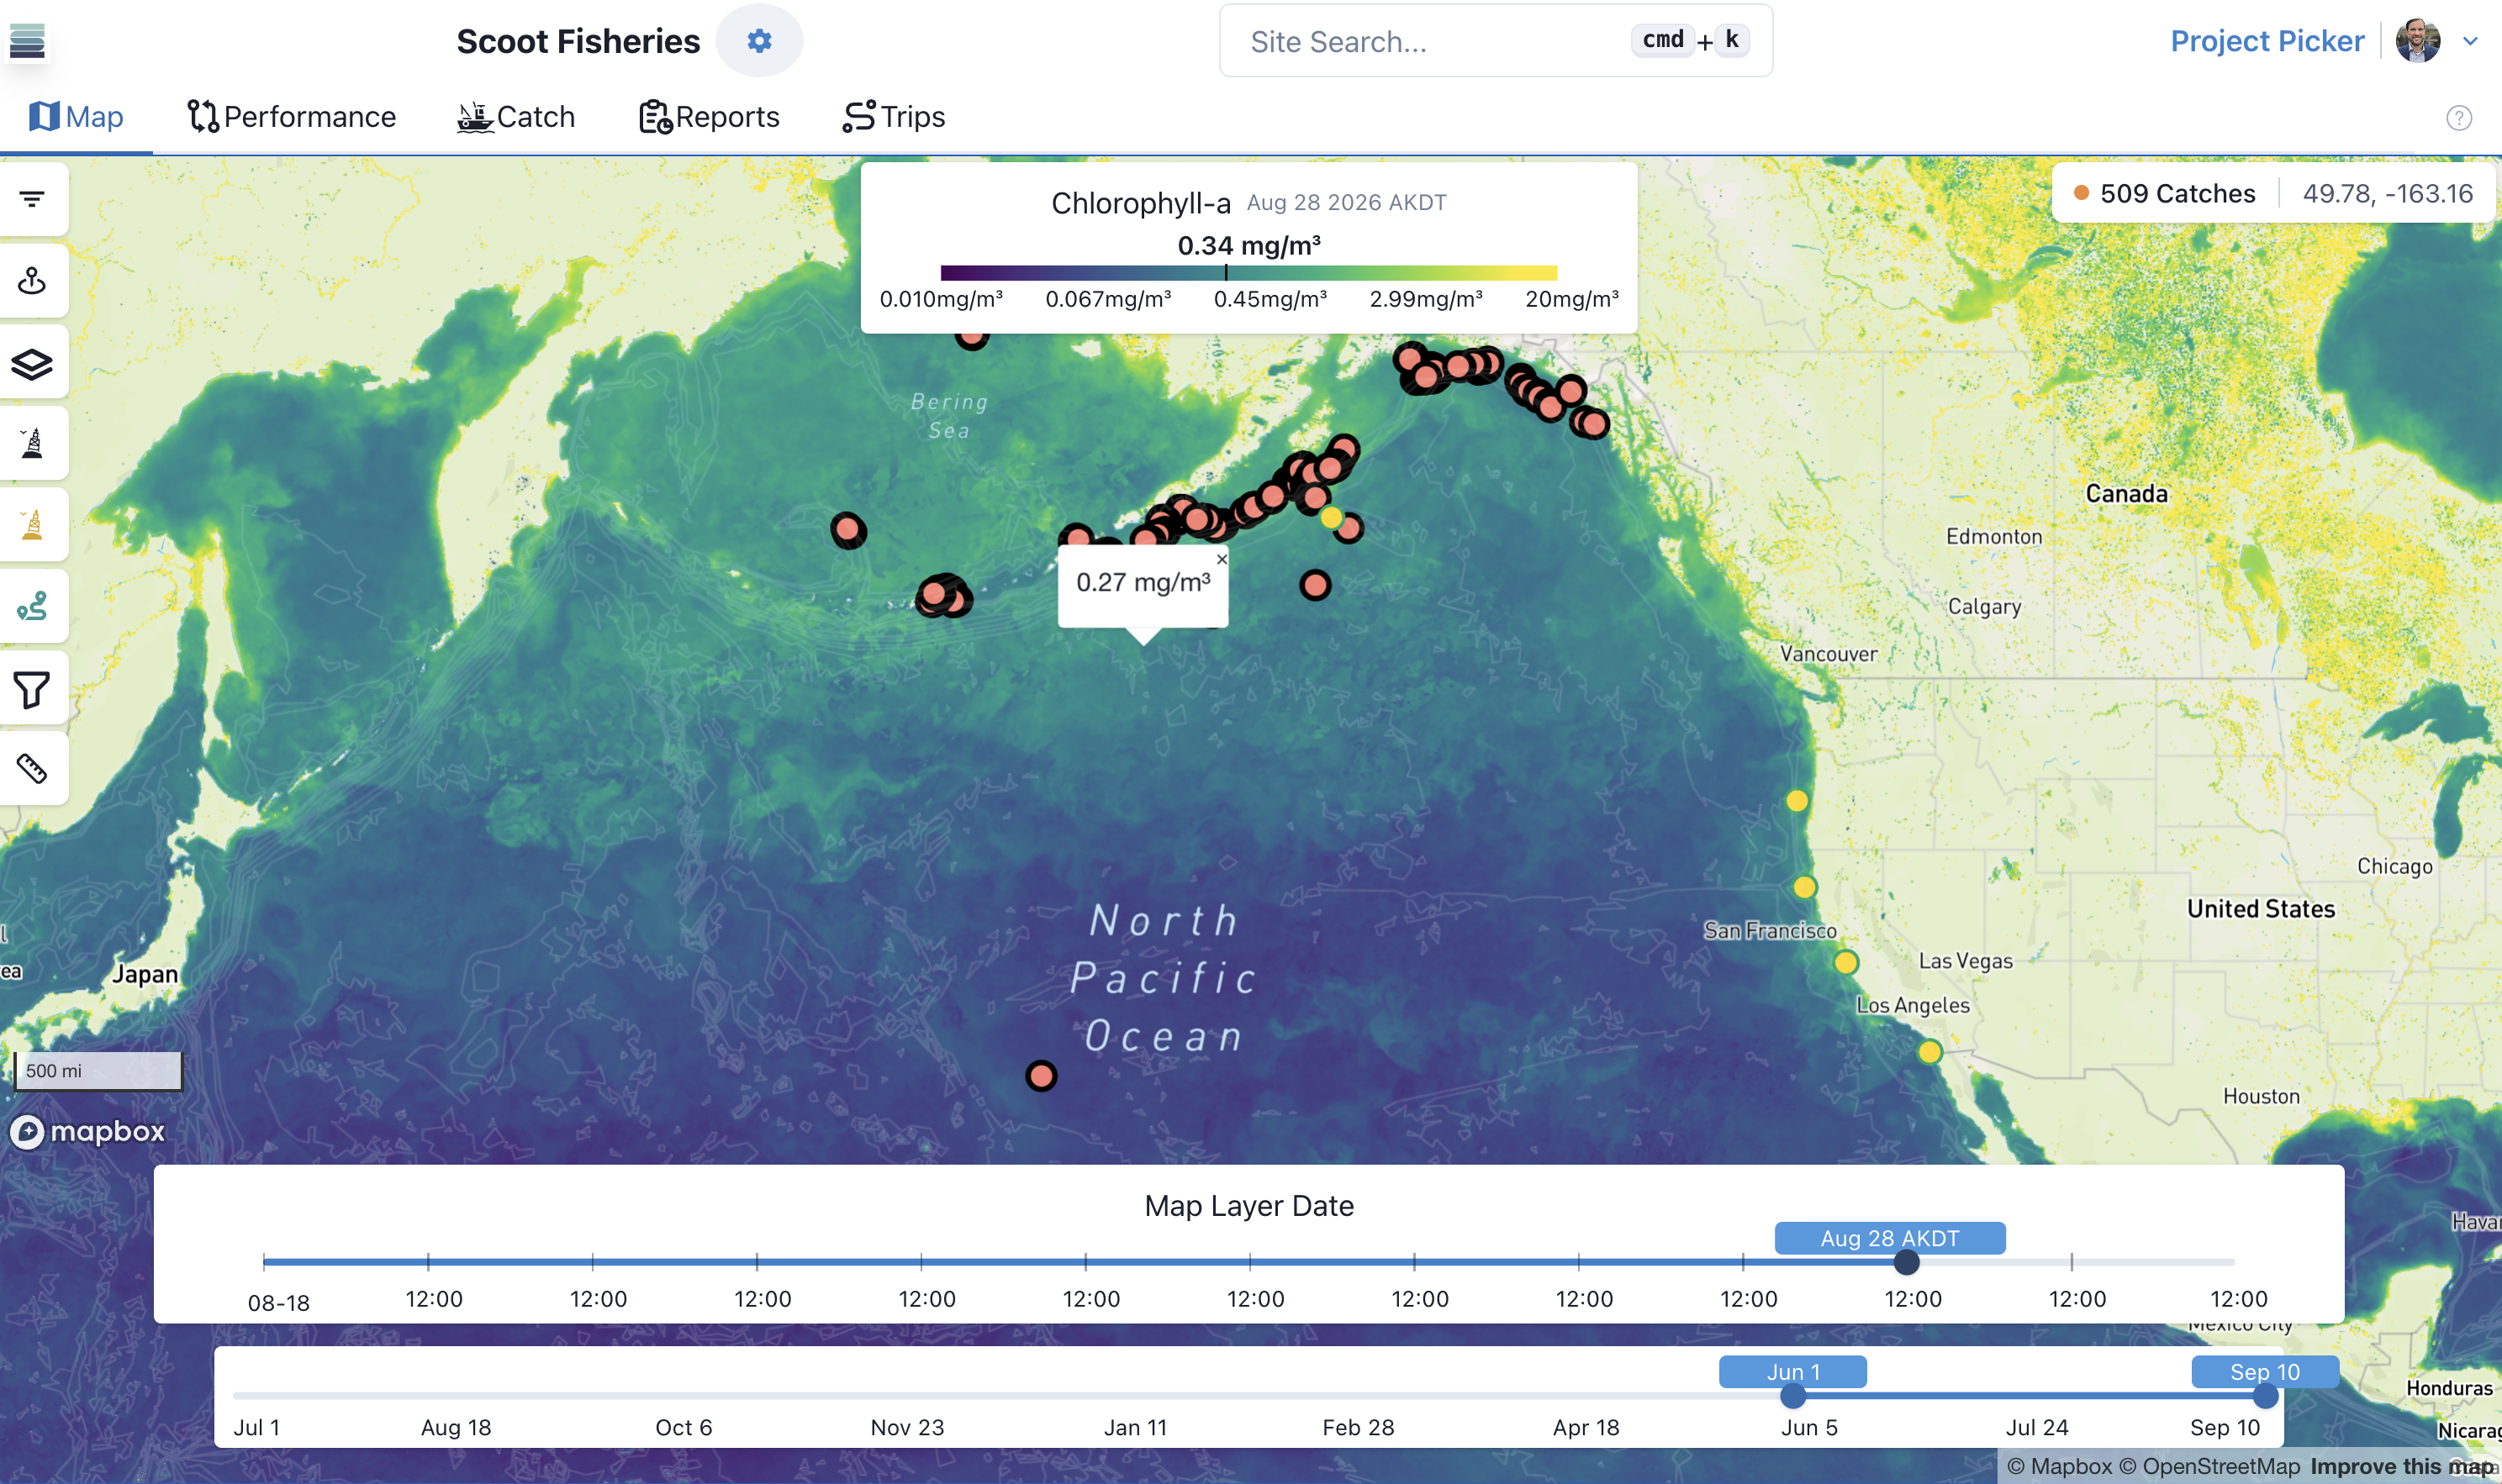Open the hamburger menu icon at top left
The image size is (2502, 1484).
coord(27,41)
